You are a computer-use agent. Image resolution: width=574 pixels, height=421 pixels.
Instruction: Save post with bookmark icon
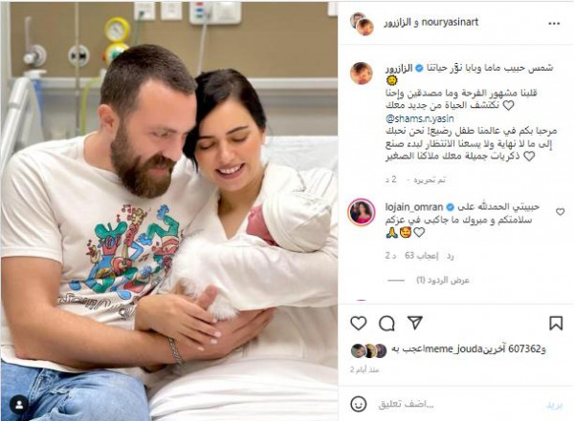(556, 324)
